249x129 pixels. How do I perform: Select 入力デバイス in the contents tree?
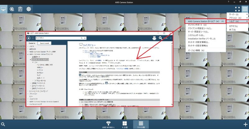click(x=34, y=99)
